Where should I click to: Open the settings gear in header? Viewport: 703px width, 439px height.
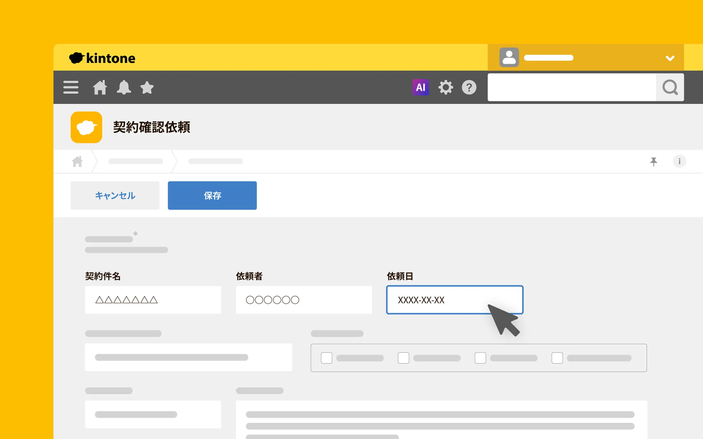(x=446, y=87)
